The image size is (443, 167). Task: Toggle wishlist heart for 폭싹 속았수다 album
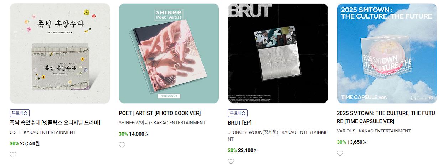point(13,155)
